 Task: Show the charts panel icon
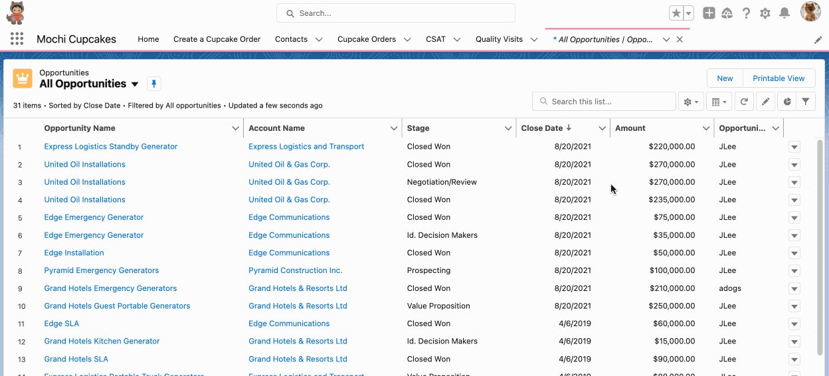pos(786,102)
